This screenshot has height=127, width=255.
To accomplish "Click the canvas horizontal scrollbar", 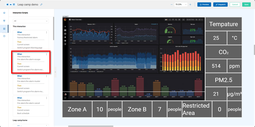I will pyautogui.click(x=90, y=126).
